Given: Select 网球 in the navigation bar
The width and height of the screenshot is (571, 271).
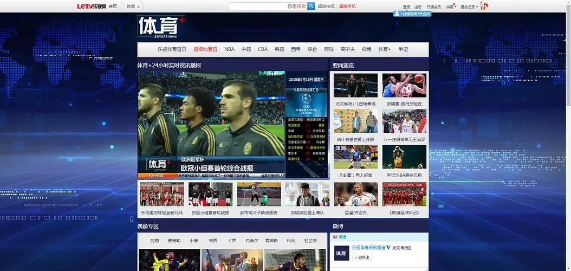Looking at the screenshot, I should point(328,49).
